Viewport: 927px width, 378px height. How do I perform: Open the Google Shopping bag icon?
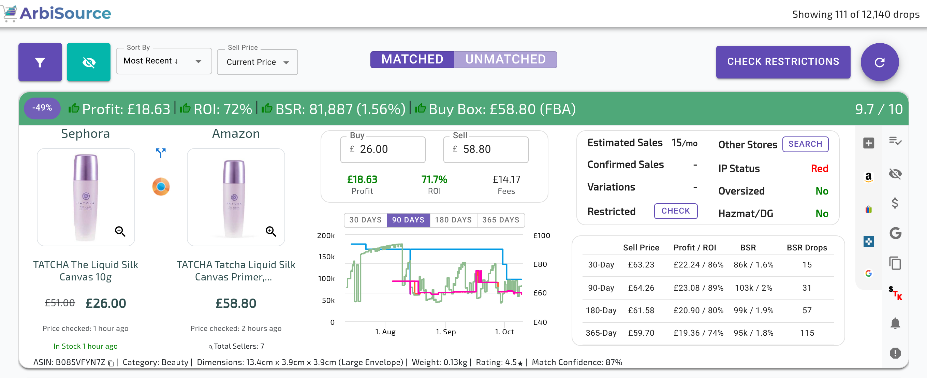[868, 209]
